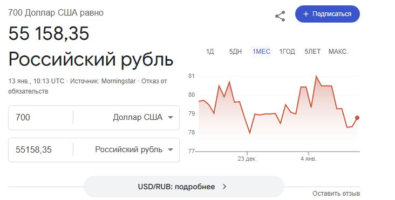
Task: Click the 23 дек. marker on chart axis
Action: [x=247, y=159]
